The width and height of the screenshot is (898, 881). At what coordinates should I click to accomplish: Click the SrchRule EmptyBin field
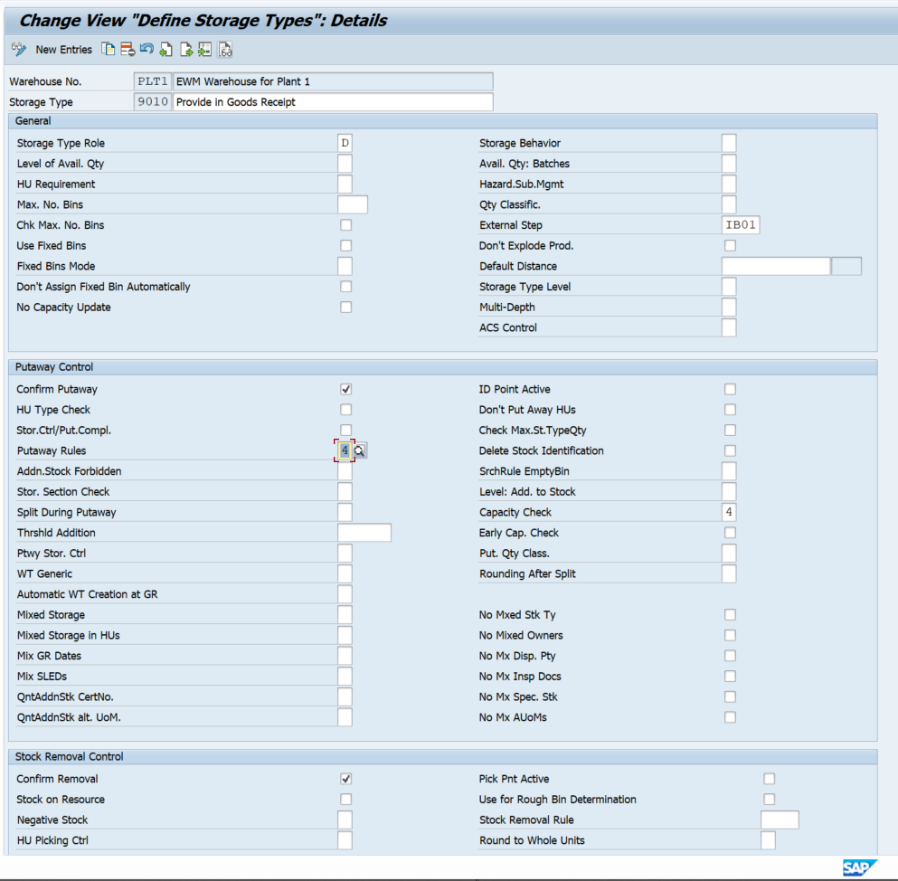(729, 471)
